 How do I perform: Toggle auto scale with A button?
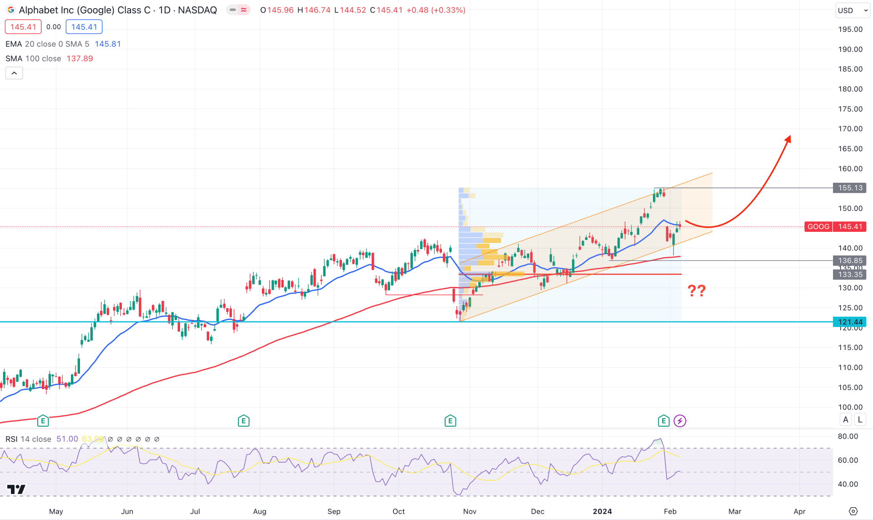(x=846, y=420)
